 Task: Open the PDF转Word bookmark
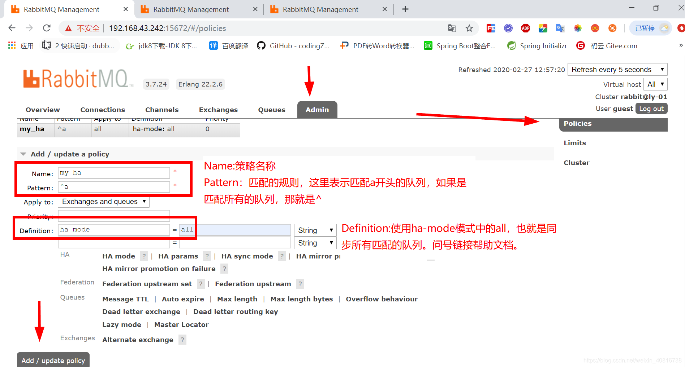tap(378, 46)
